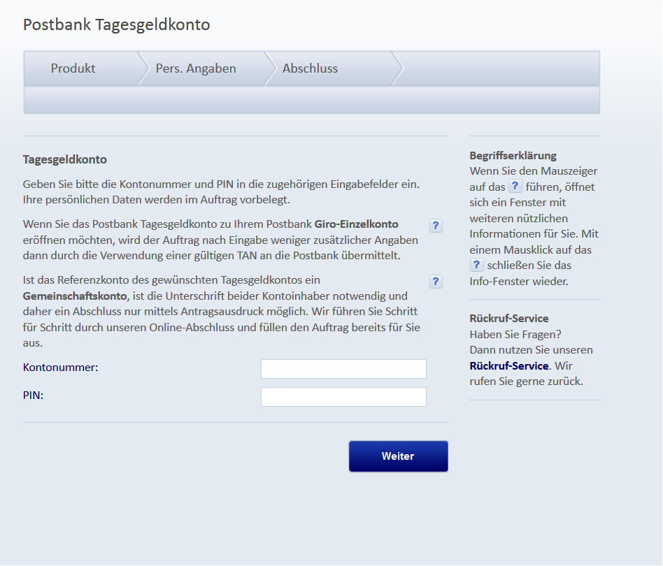Click the Tagesgeldkonto section heading

pos(65,159)
